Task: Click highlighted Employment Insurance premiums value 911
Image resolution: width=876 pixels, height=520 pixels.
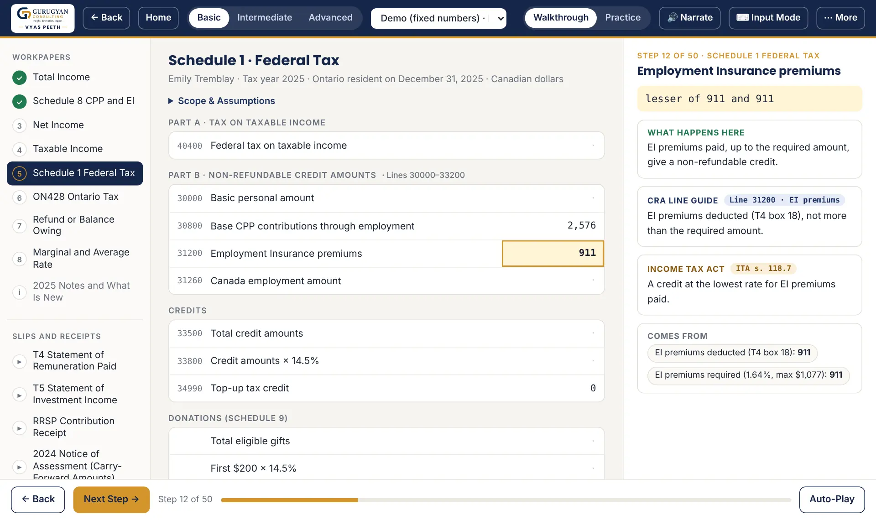Action: click(x=553, y=253)
